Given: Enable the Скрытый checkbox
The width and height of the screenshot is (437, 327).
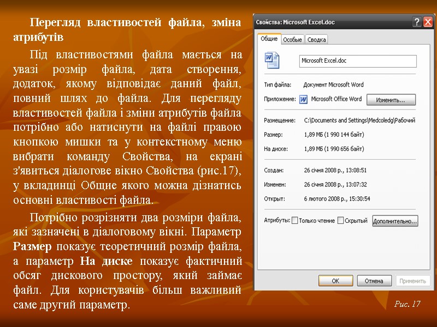Looking at the screenshot, I should tap(340, 220).
